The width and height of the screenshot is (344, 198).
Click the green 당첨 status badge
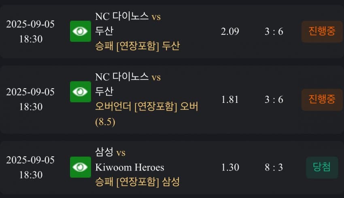tap(322, 167)
